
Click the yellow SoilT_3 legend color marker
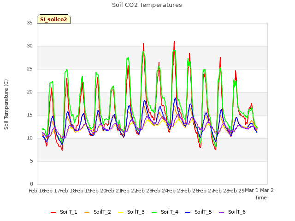(x=121, y=213)
